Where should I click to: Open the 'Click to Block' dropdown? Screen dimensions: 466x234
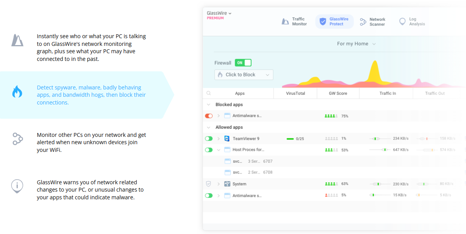coord(244,75)
